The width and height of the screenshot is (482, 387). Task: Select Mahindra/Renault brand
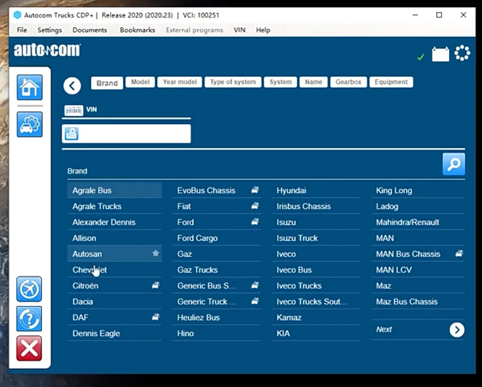point(418,222)
